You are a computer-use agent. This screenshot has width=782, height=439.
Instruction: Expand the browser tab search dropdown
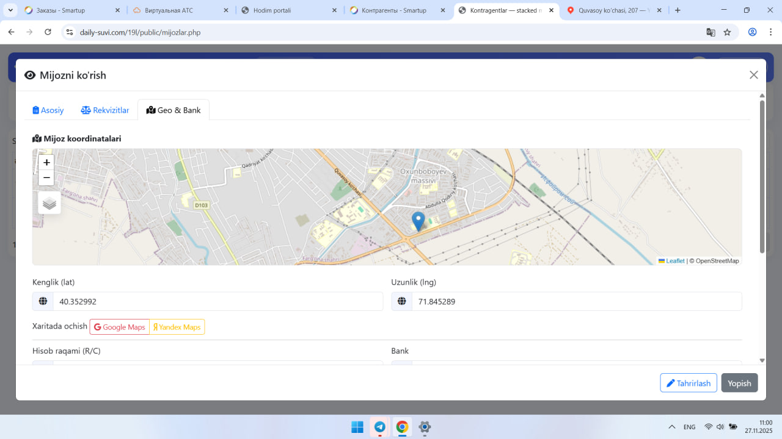pos(10,10)
